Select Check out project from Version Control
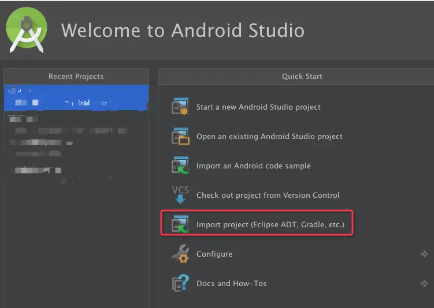The height and width of the screenshot is (308, 434). coord(268,196)
